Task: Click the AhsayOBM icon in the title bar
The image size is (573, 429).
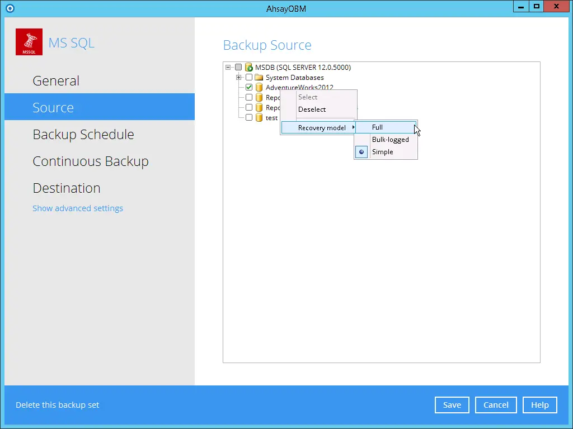Action: (x=8, y=8)
